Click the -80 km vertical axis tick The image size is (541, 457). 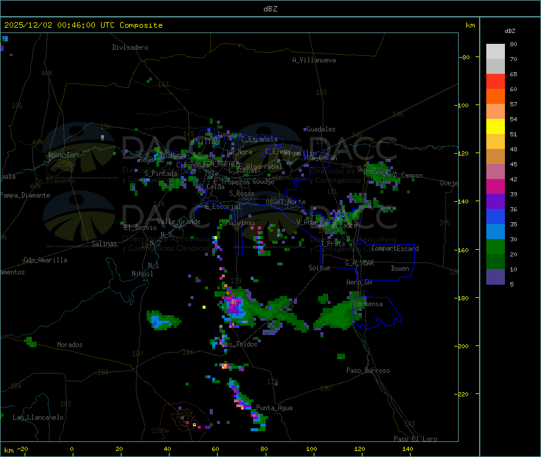[465, 57]
